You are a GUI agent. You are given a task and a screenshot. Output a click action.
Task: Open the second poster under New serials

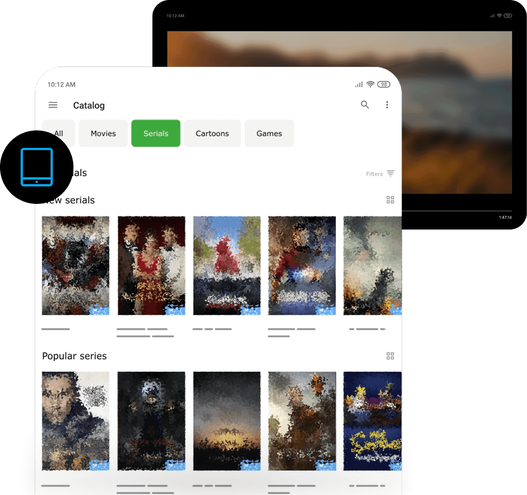[151, 266]
